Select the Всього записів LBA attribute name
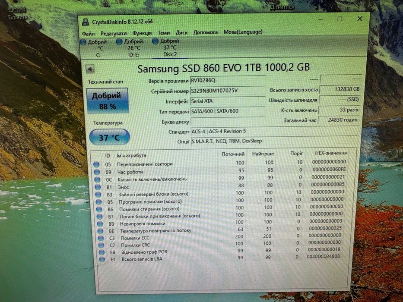 (142, 259)
